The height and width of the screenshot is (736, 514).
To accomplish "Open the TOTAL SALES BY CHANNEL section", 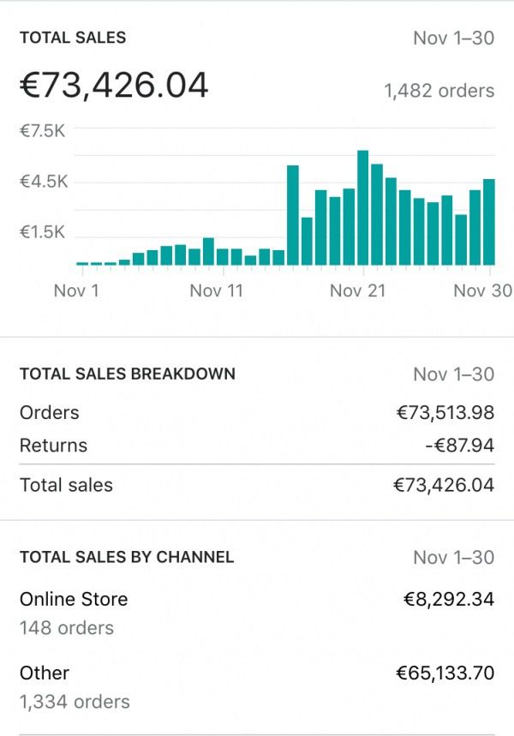I will tap(127, 557).
